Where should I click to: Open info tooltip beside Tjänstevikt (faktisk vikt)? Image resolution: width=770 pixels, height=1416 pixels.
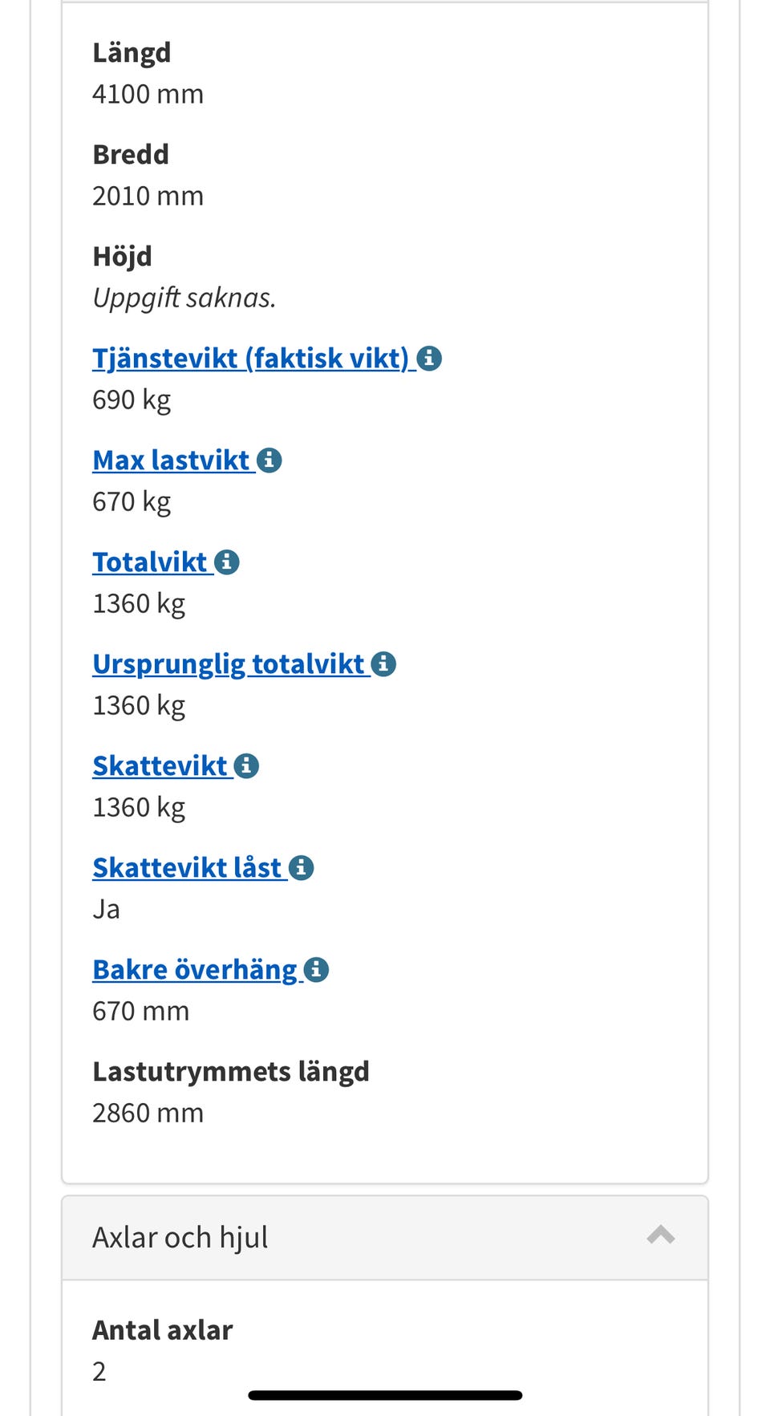pos(431,359)
